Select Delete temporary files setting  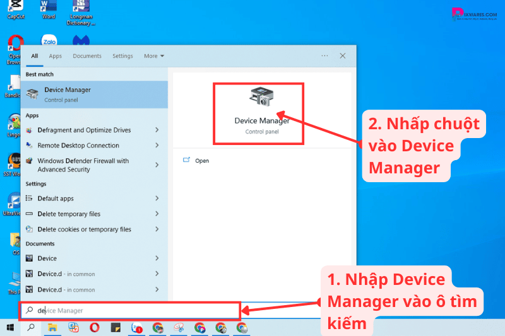tap(69, 214)
